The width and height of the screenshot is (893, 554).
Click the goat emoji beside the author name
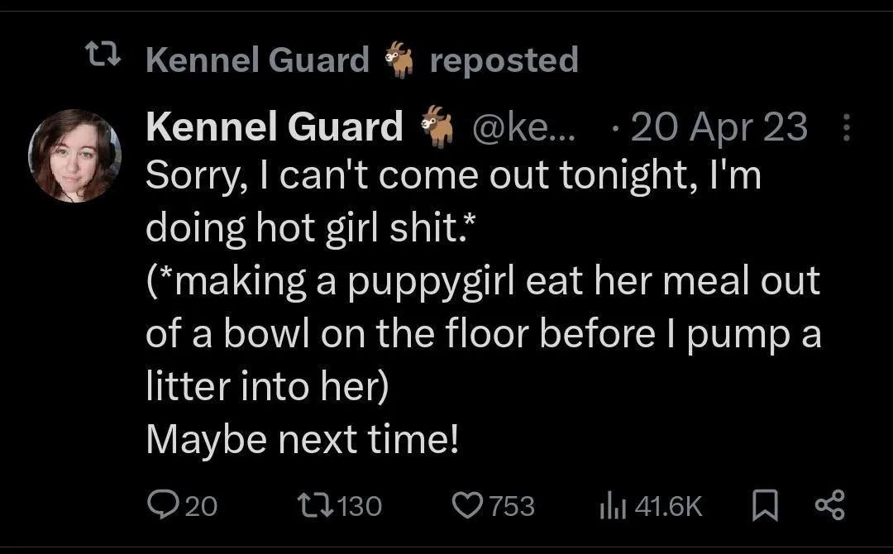point(437,126)
